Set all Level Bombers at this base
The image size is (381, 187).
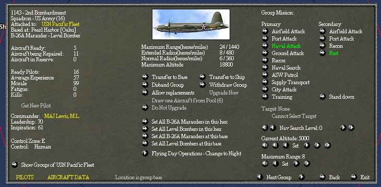click(145, 143)
